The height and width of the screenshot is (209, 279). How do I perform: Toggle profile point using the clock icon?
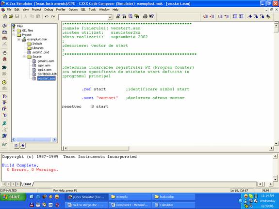(x=4, y=82)
